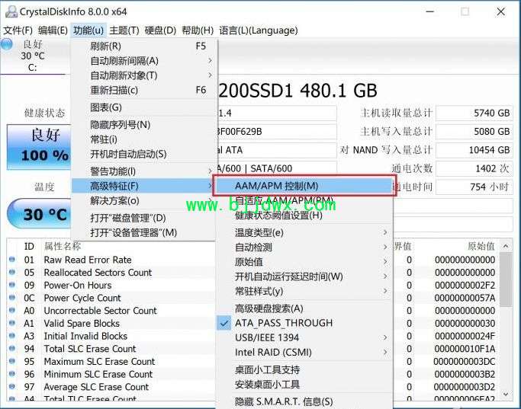Click the 原始值 column header
Screen dimensions: 521x409
click(x=481, y=246)
